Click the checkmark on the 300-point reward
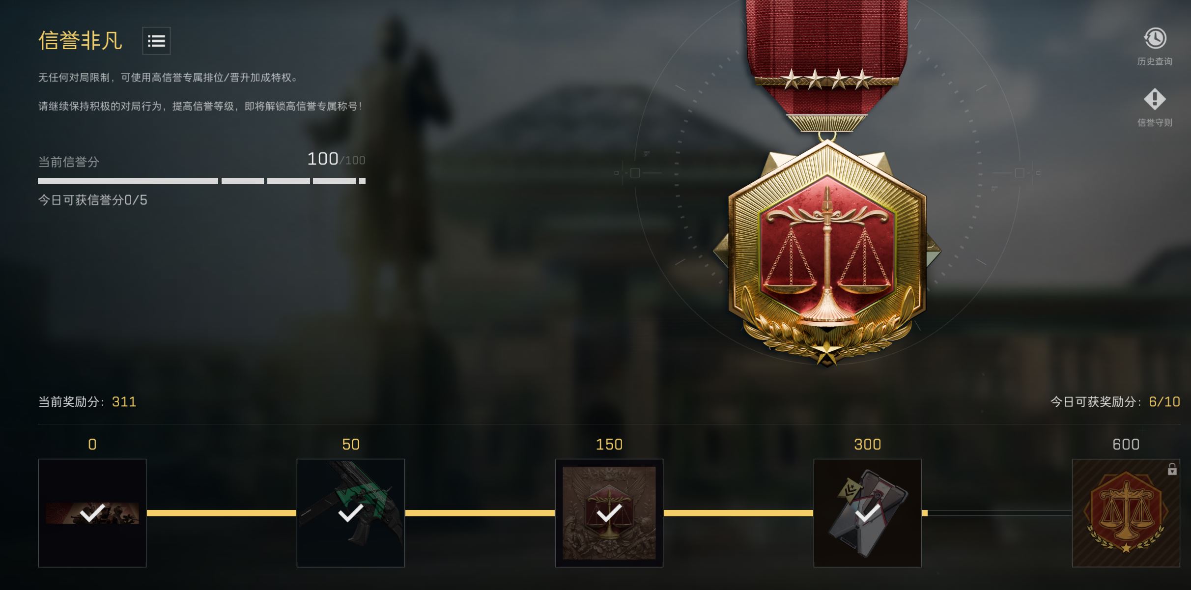The image size is (1191, 590). [x=868, y=513]
